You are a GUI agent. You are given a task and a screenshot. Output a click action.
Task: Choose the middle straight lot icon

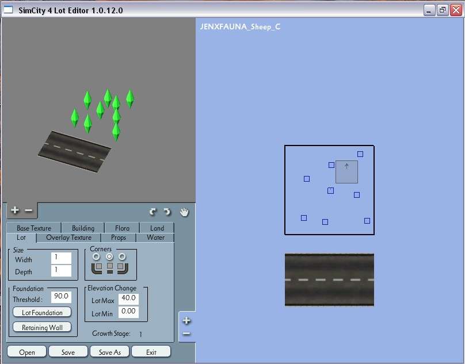110,267
